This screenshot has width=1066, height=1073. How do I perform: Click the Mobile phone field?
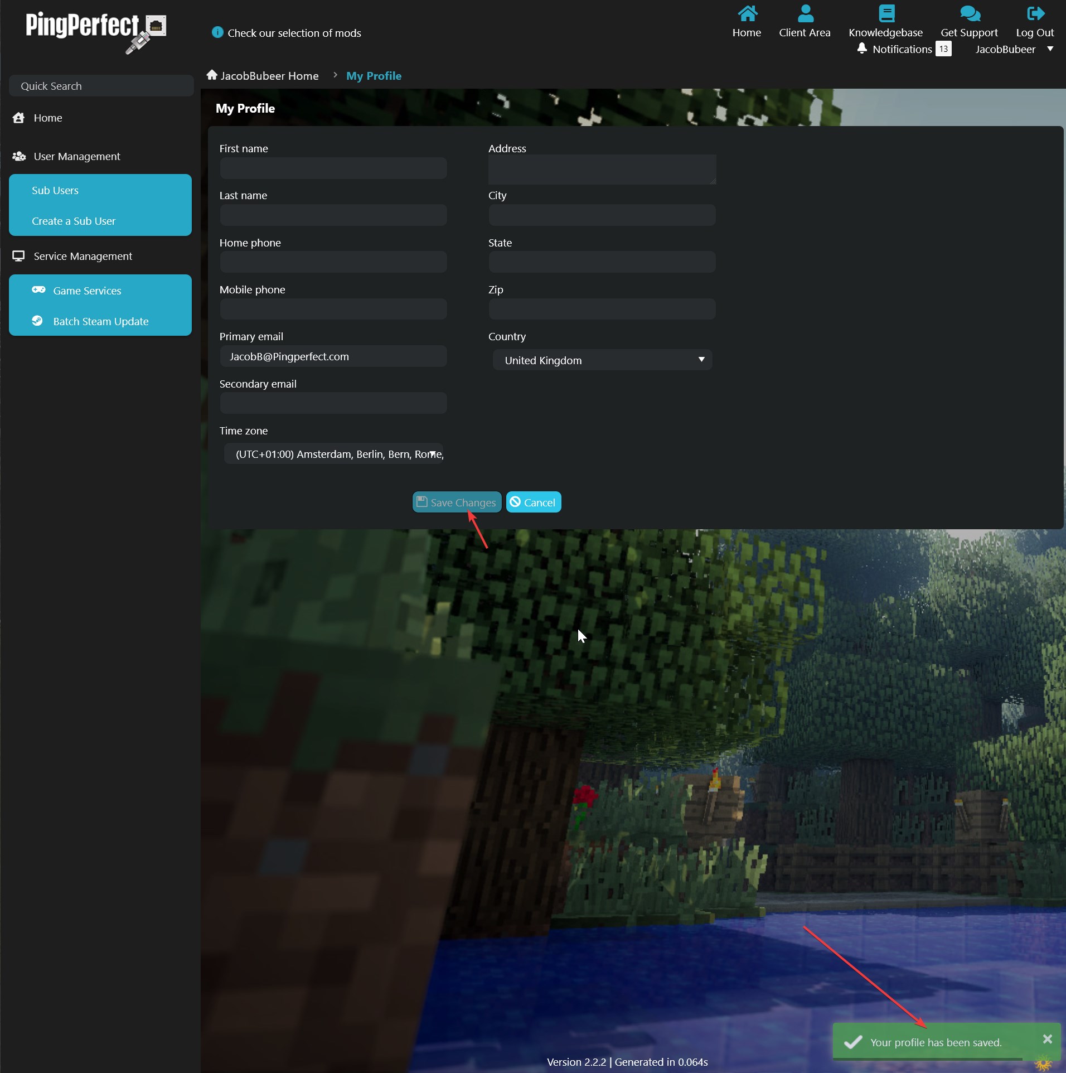(333, 308)
